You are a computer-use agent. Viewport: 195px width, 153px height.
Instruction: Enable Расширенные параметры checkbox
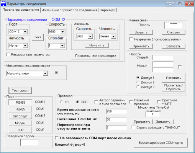[x=8, y=55]
